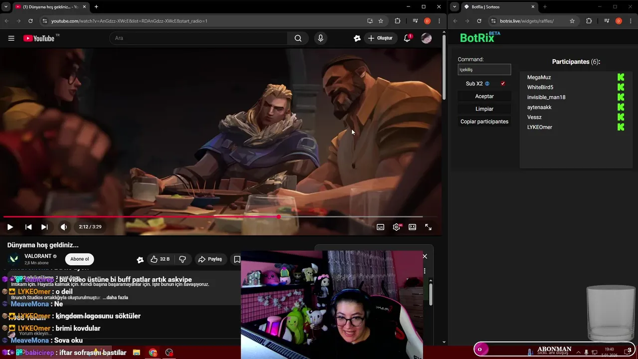Open tab search dropdown in BotRix window

(455, 7)
